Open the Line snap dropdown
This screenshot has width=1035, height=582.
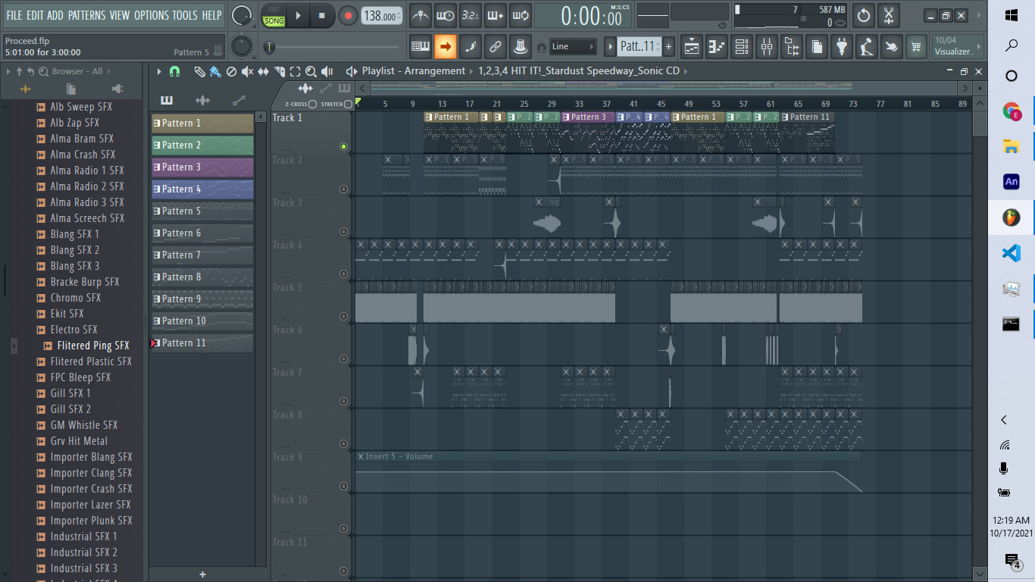(x=574, y=47)
